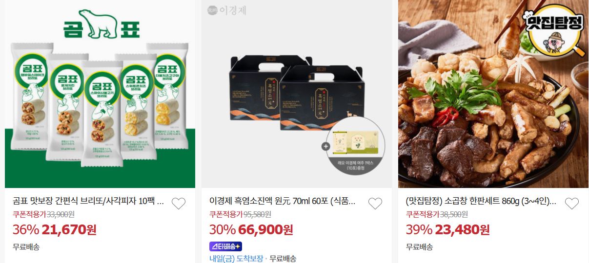Click the 스타배송 badge icon
The height and width of the screenshot is (263, 589).
pos(225,246)
